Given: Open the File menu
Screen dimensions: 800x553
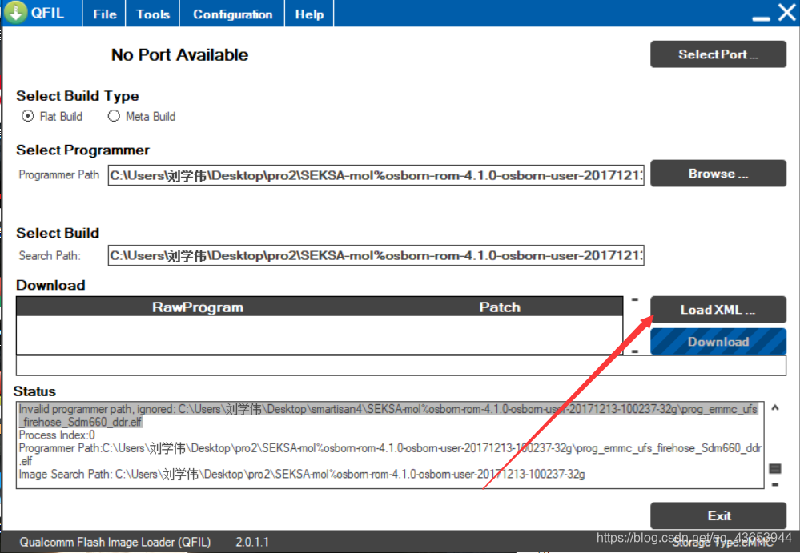Looking at the screenshot, I should click(105, 14).
